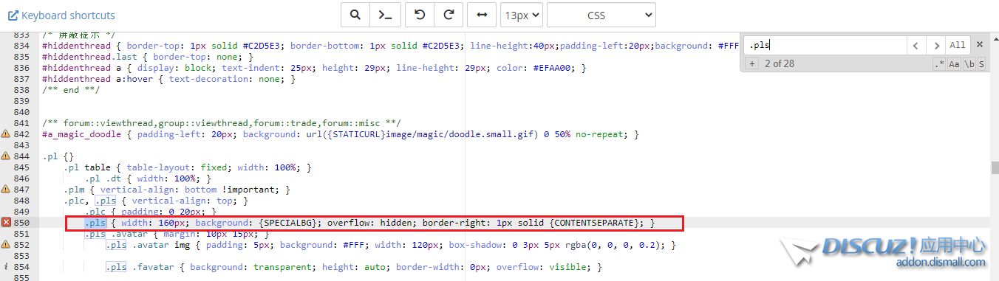Click '#a_magic_doodle' selector text

(81, 134)
